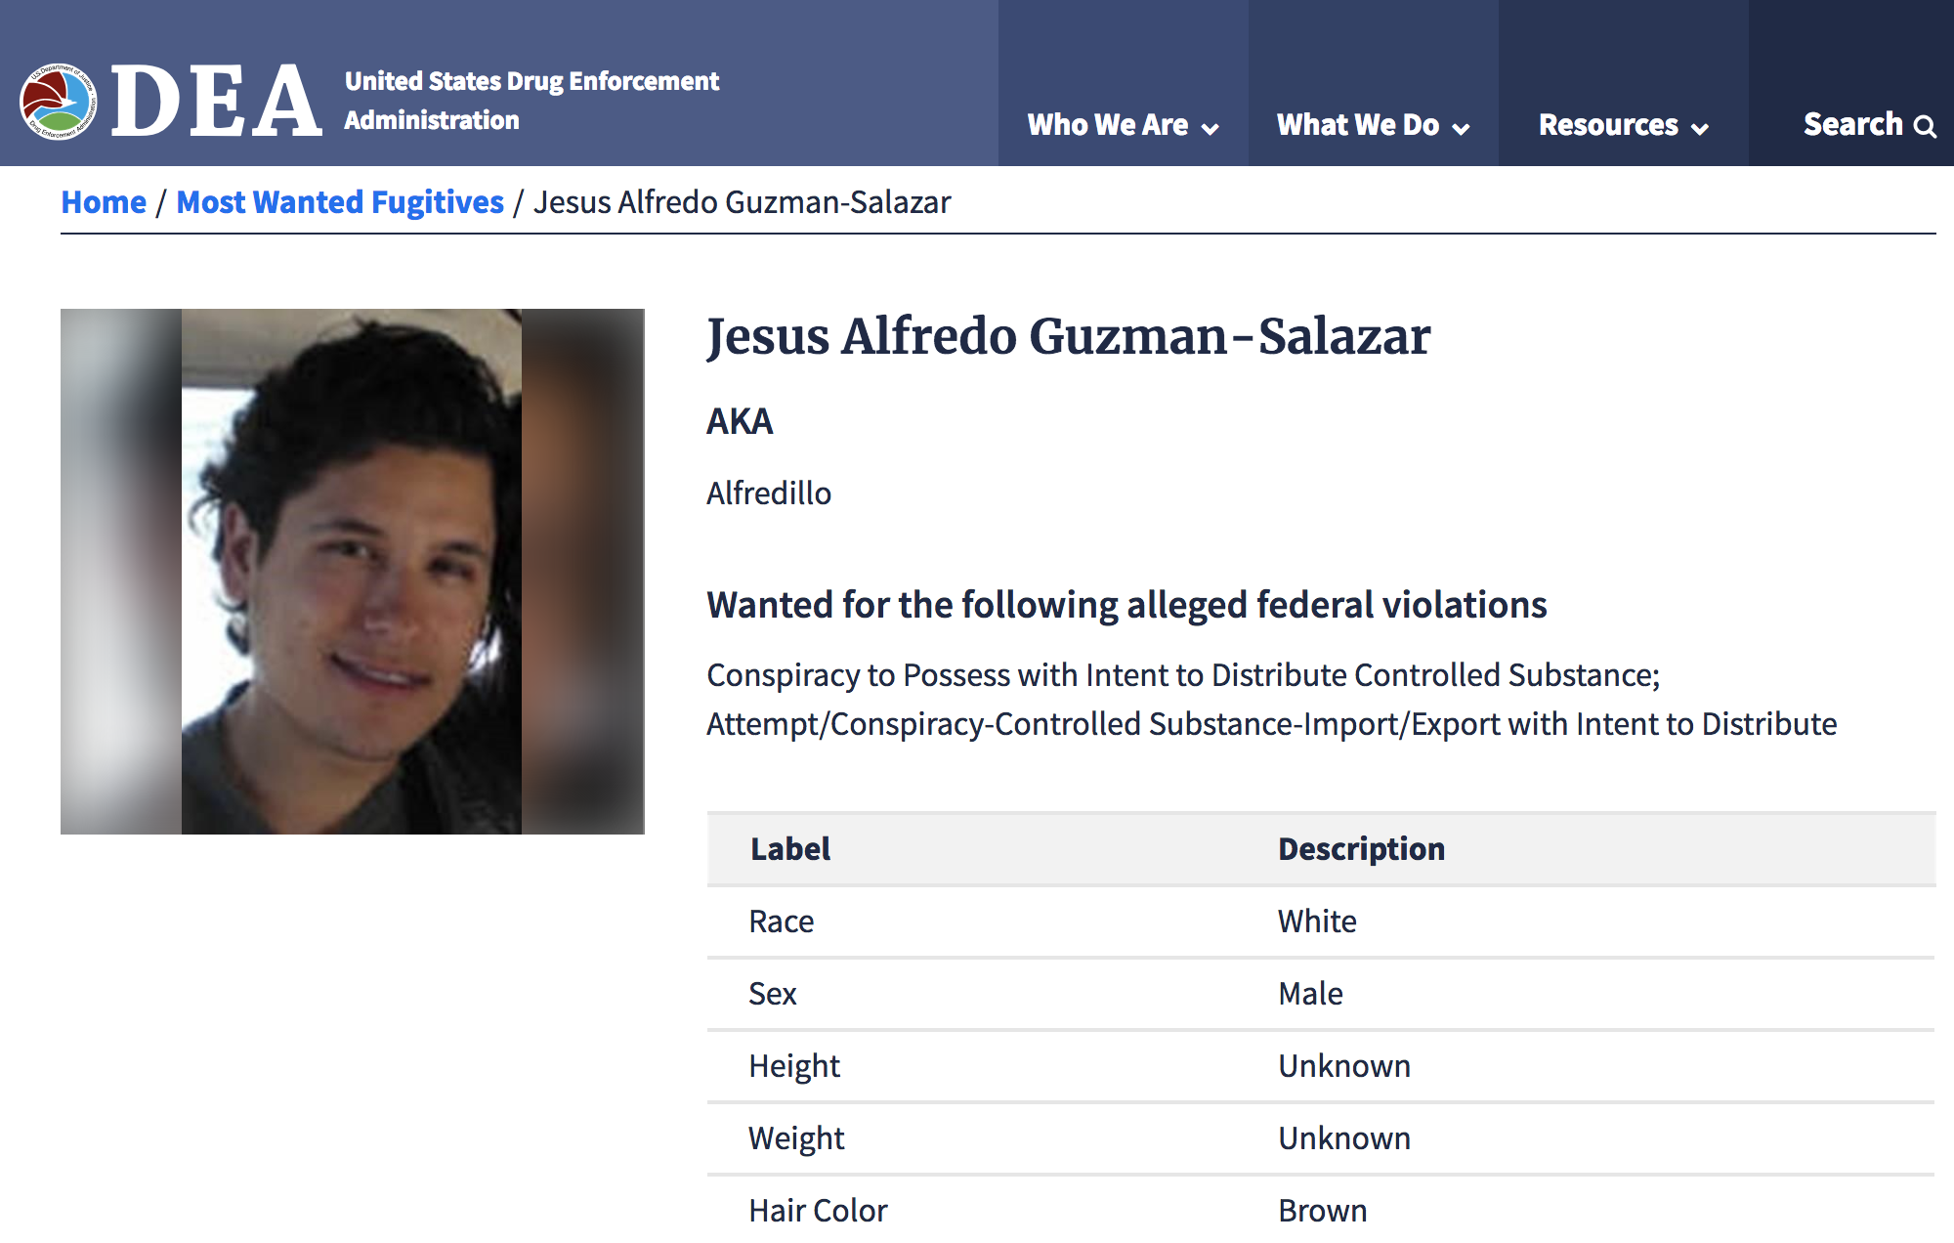Viewport: 1954px width, 1243px height.
Task: Select the Label column header
Action: tap(789, 848)
